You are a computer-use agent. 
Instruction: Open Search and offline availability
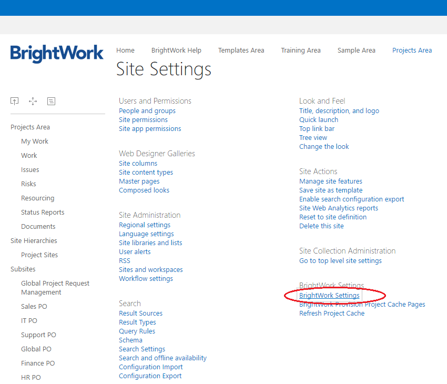[163, 358]
